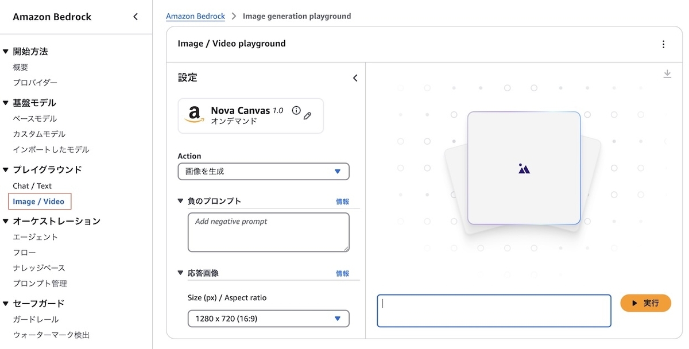The width and height of the screenshot is (689, 349).
Task: Collapse the 応答画像 settings section
Action: tap(180, 273)
